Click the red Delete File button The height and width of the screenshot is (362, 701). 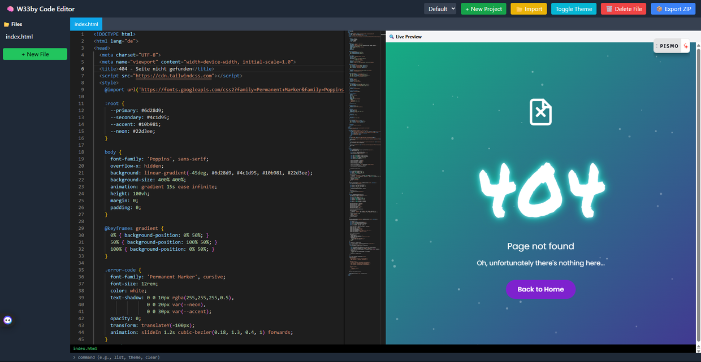pos(624,9)
